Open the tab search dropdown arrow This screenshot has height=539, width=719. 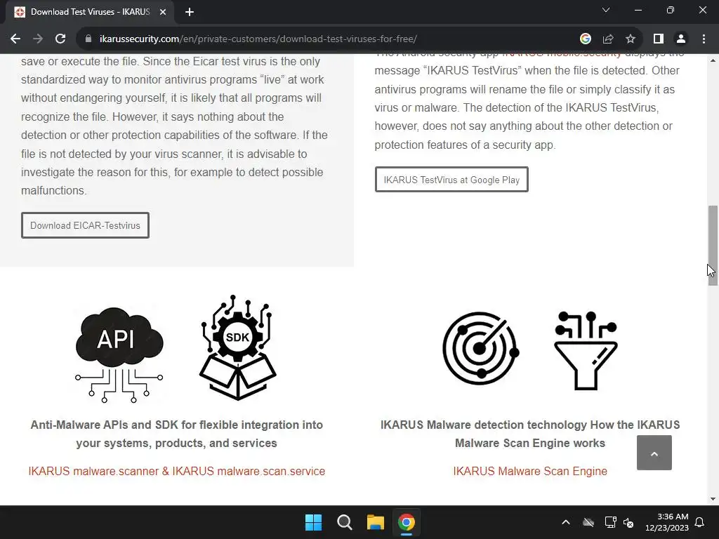[x=606, y=10]
